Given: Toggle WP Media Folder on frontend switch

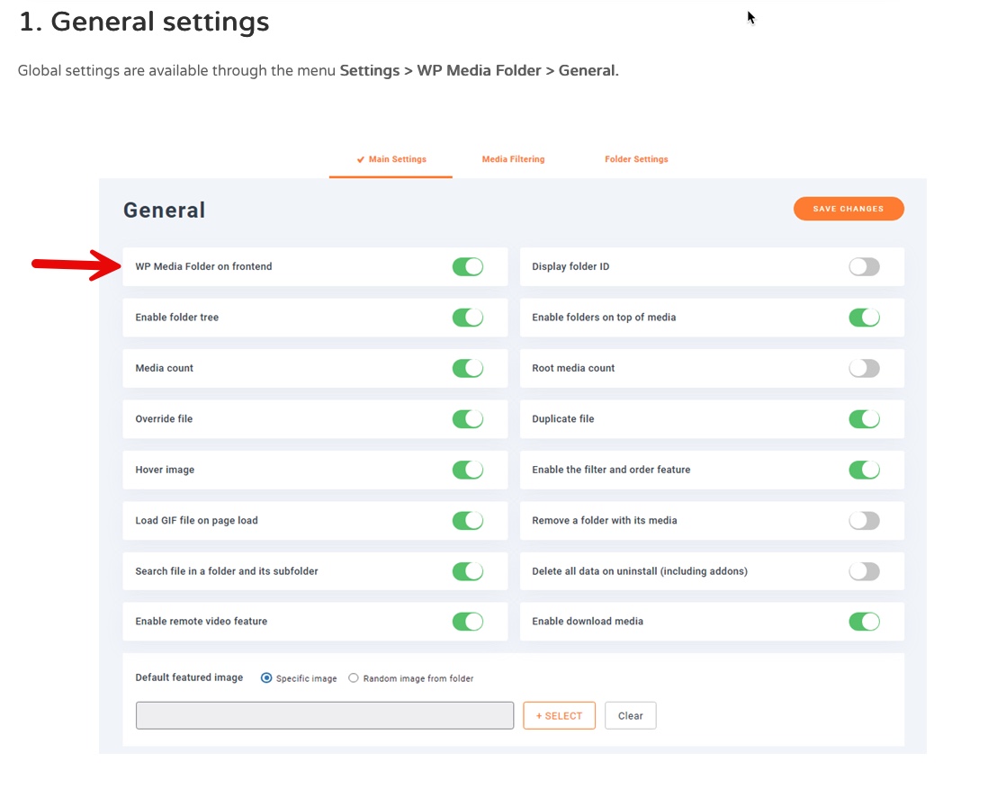Looking at the screenshot, I should (x=468, y=267).
